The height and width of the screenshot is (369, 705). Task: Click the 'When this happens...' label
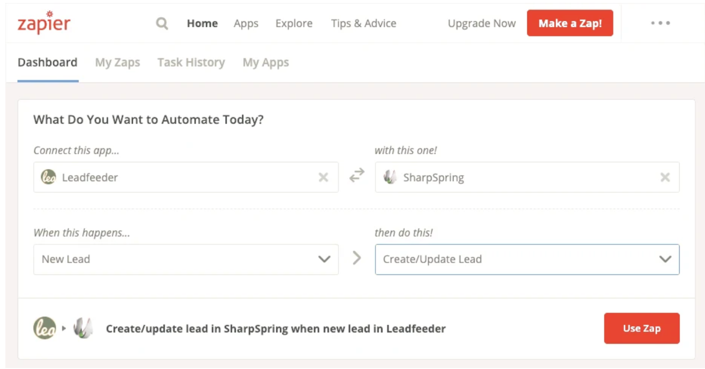[82, 233]
